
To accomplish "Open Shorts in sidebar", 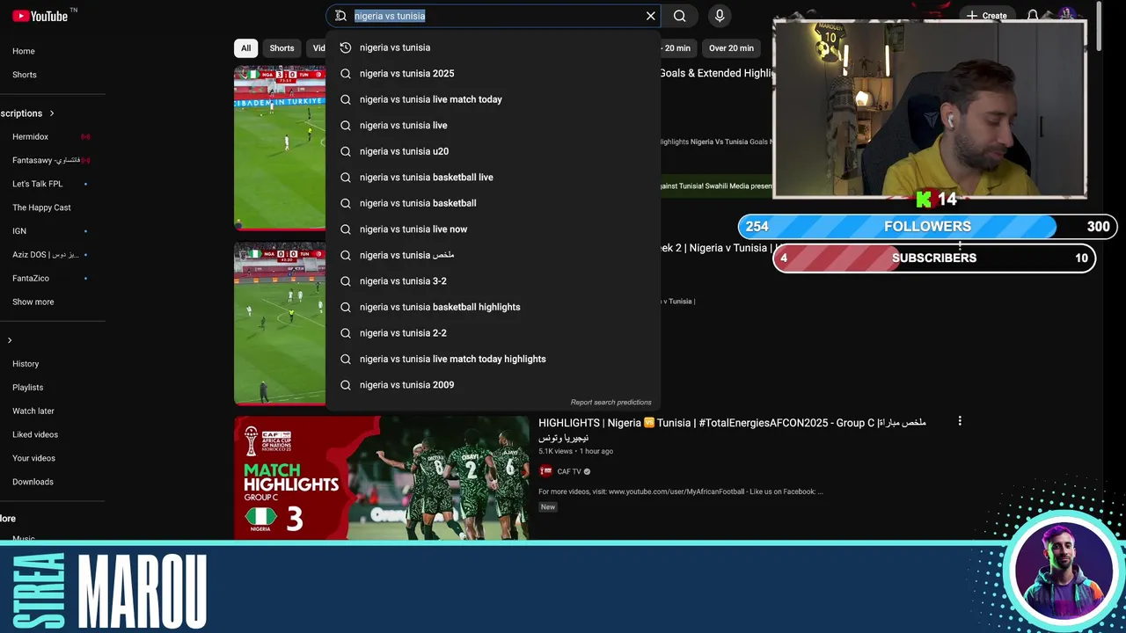I will pyautogui.click(x=25, y=75).
